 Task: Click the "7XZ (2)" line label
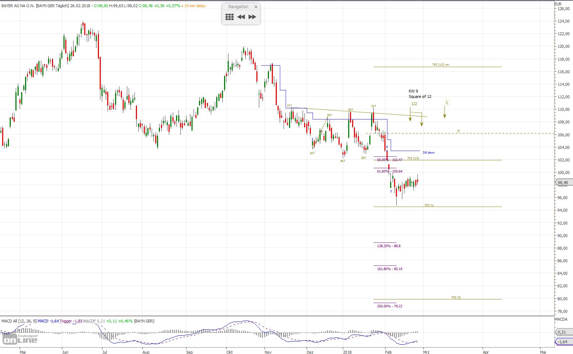tap(456, 297)
